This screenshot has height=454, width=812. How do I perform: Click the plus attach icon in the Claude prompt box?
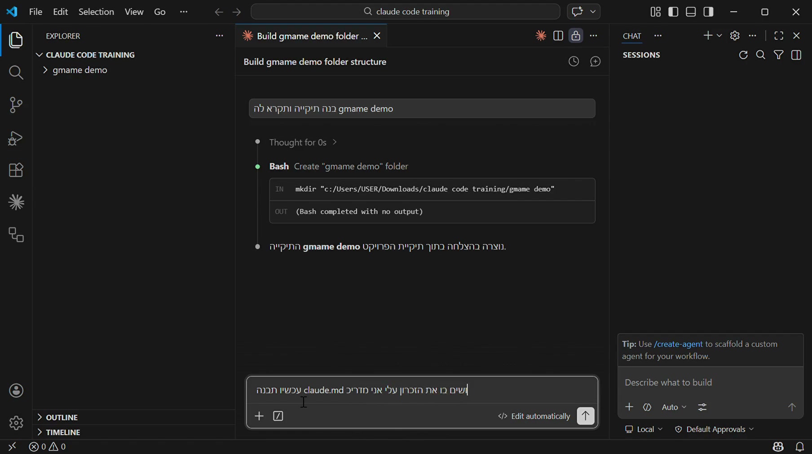coord(259,416)
